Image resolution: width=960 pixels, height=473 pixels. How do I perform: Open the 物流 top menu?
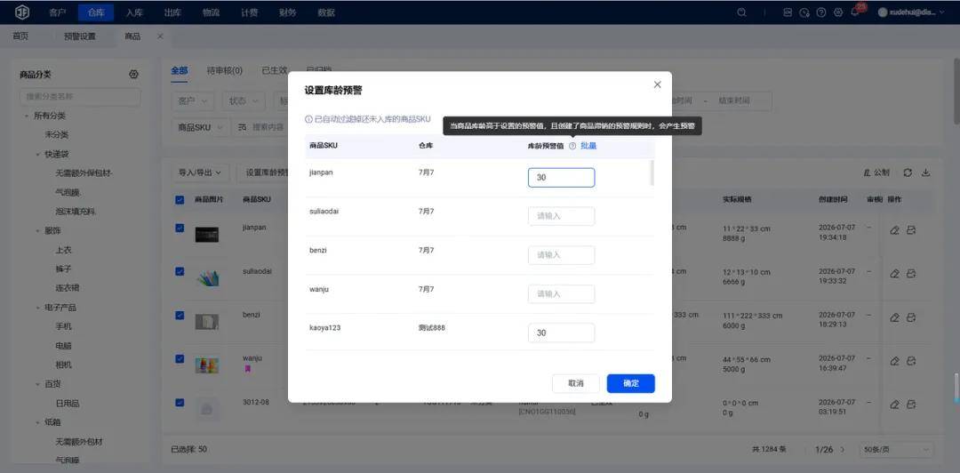click(211, 12)
